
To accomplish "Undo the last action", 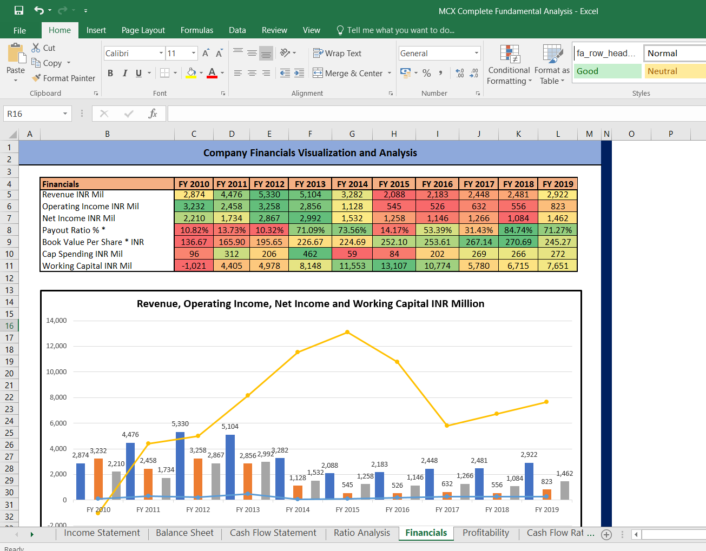I will point(39,10).
